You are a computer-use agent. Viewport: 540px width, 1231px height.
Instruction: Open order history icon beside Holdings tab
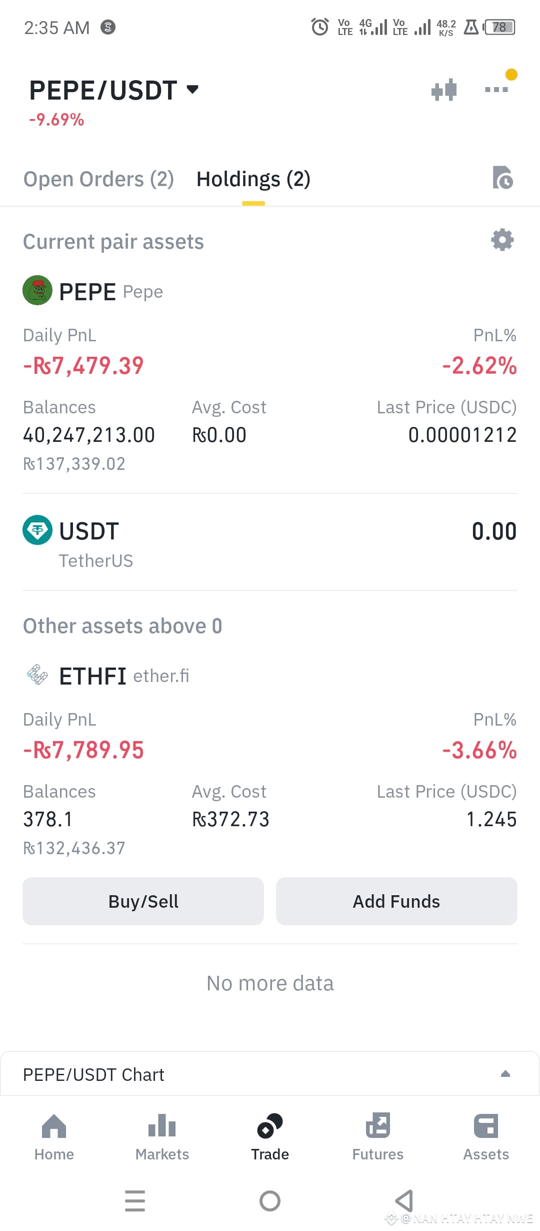[x=502, y=178]
